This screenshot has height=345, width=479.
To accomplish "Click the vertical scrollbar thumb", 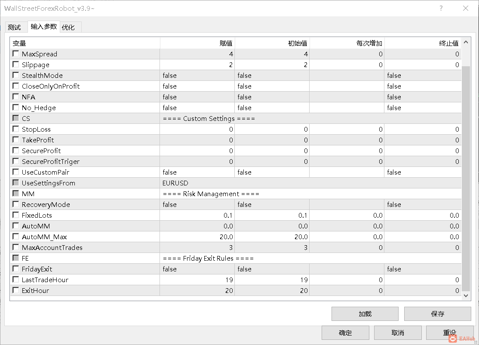I will (466, 178).
